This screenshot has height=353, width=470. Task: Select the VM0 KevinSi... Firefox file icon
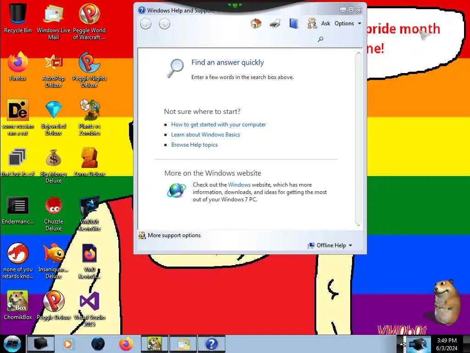(x=90, y=261)
